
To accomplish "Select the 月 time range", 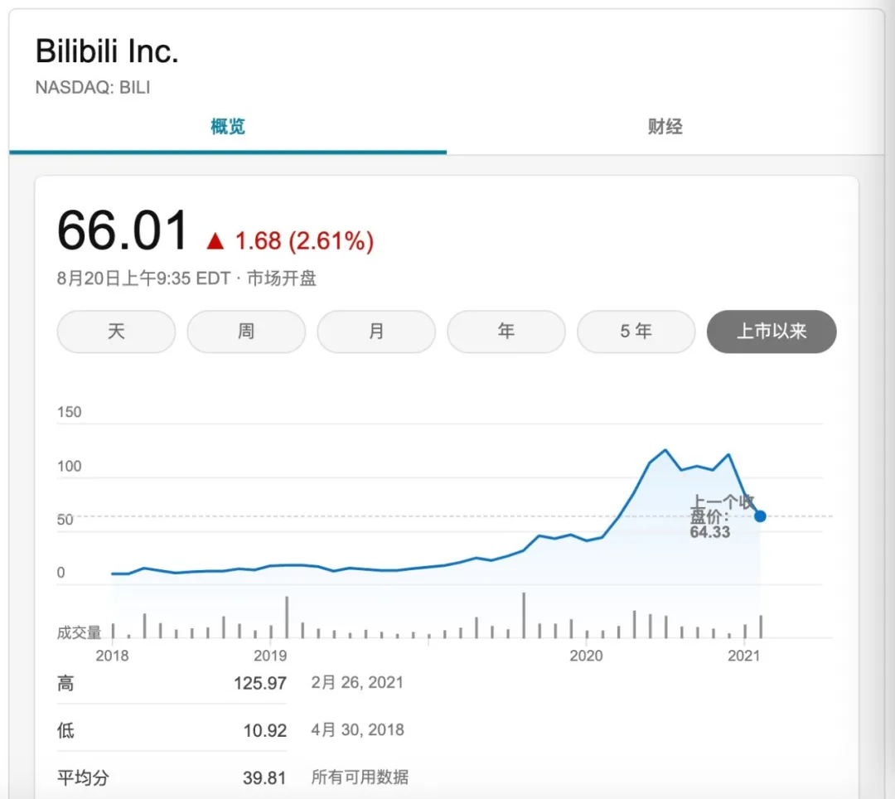I will tap(376, 332).
